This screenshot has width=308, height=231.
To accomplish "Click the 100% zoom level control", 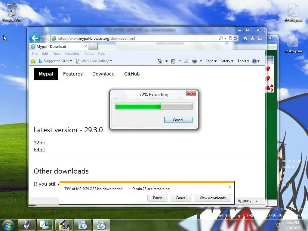I will [244, 201].
